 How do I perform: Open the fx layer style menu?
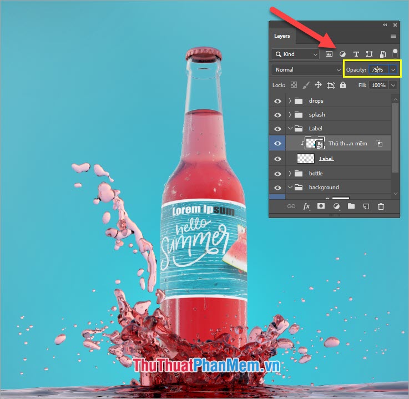pyautogui.click(x=306, y=206)
